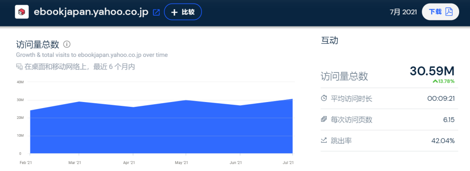The height and width of the screenshot is (171, 470).
Task: Click the Jul '21 point on the chart
Action: point(292,99)
